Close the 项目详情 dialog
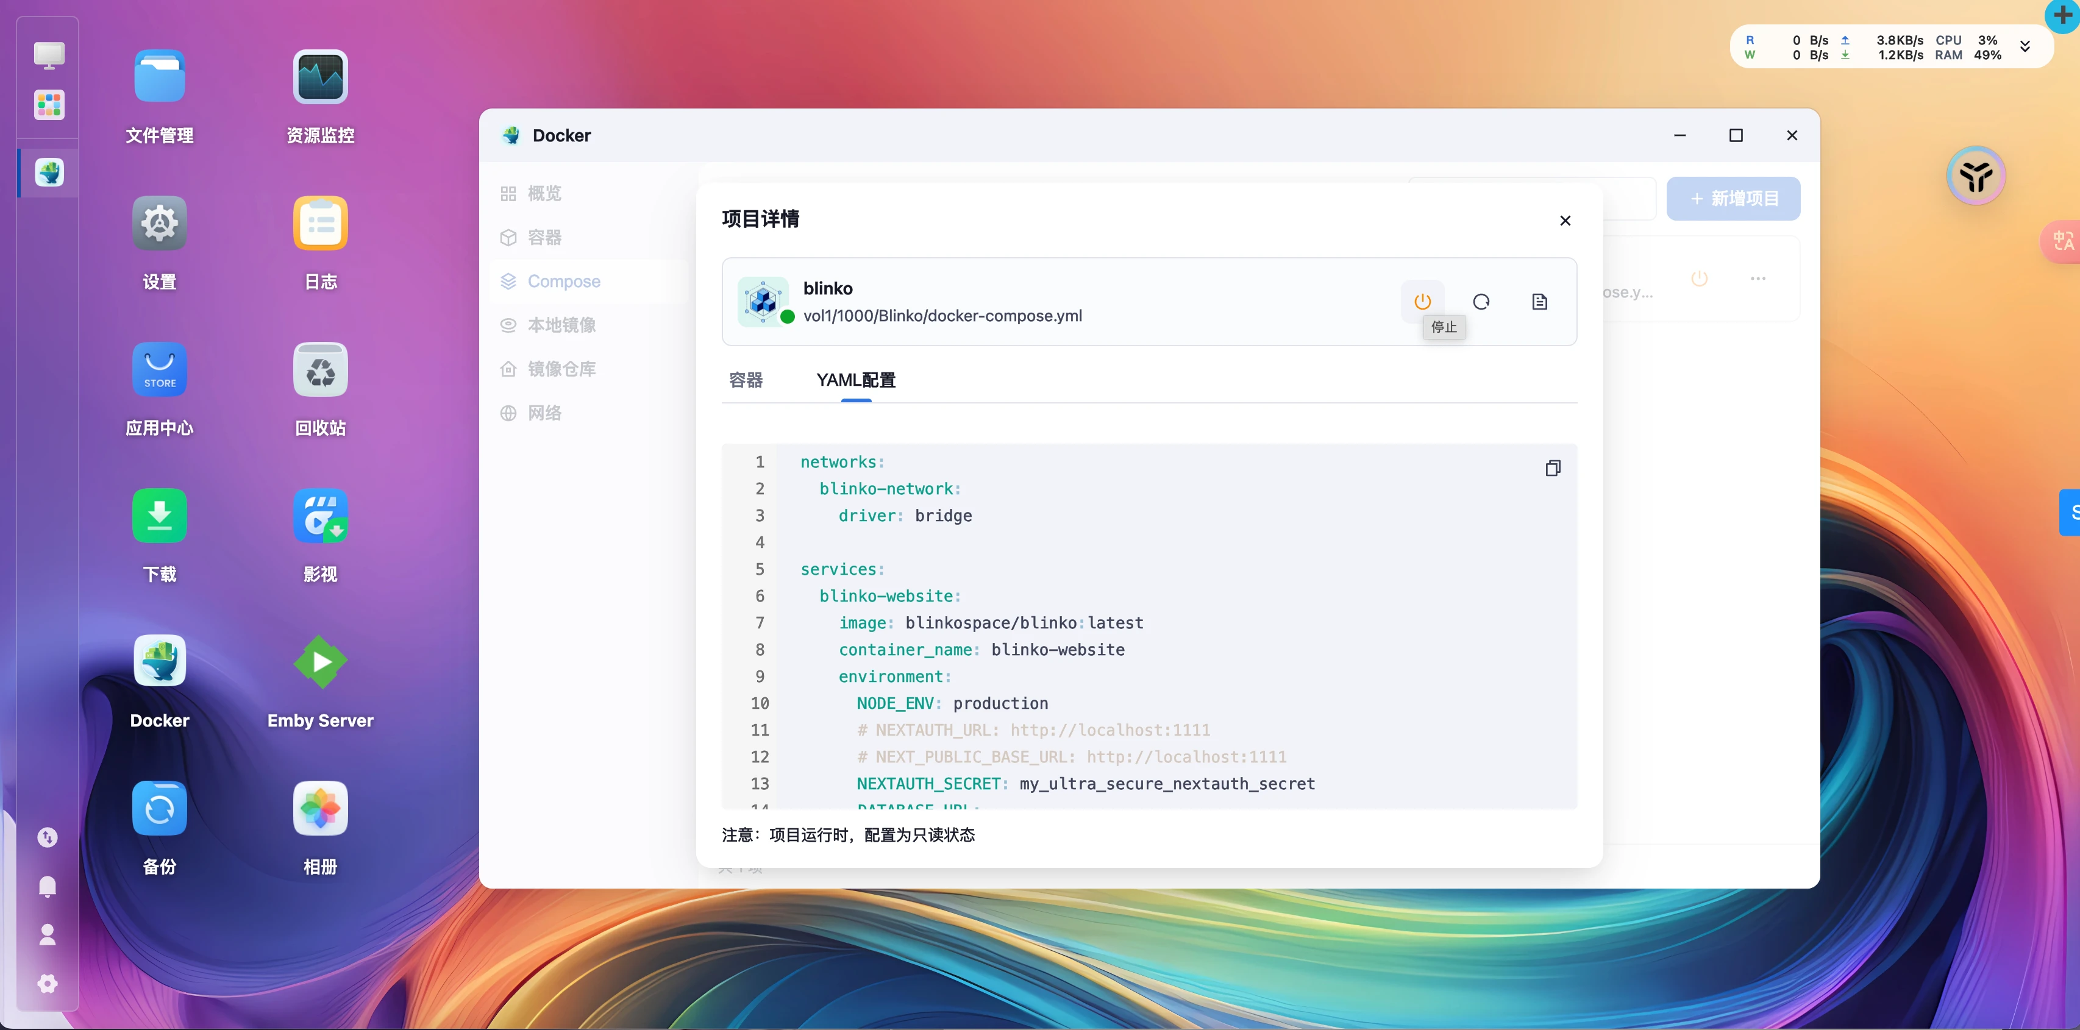The height and width of the screenshot is (1030, 2080). (1564, 219)
